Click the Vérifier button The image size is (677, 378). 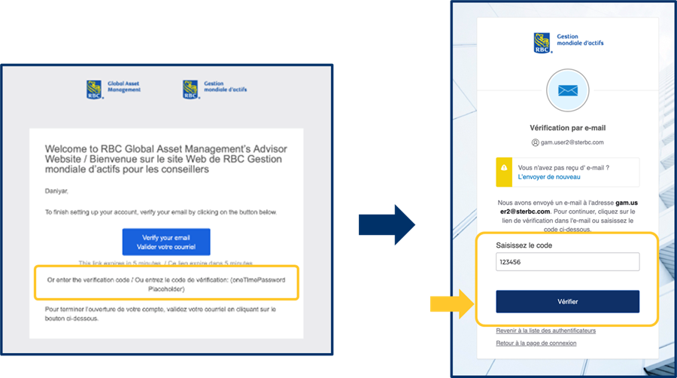click(x=567, y=301)
